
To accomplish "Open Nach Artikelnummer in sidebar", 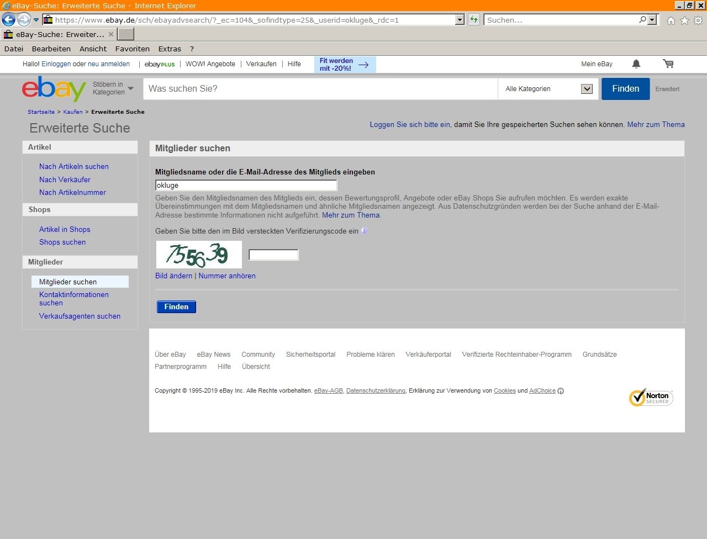I will pyautogui.click(x=72, y=193).
